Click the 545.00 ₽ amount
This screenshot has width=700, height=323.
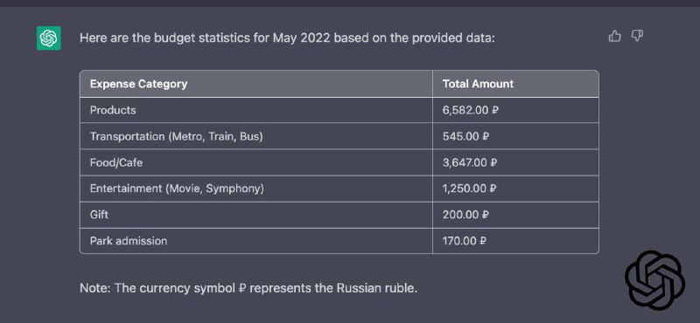[465, 136]
